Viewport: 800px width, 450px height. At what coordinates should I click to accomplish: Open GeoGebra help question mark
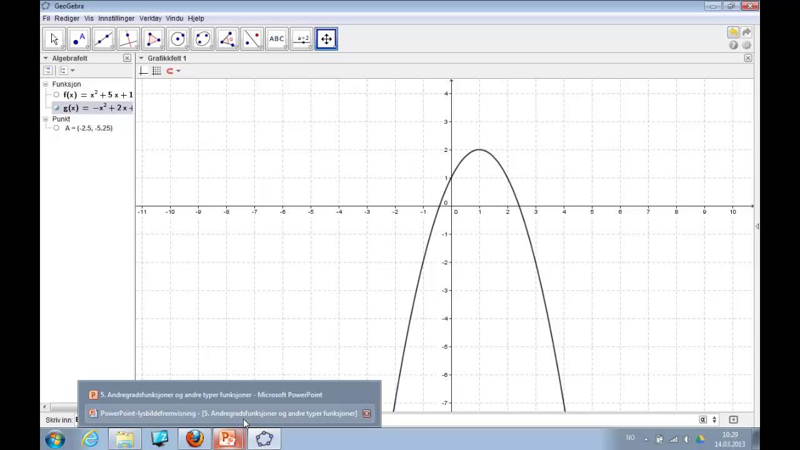click(x=734, y=45)
